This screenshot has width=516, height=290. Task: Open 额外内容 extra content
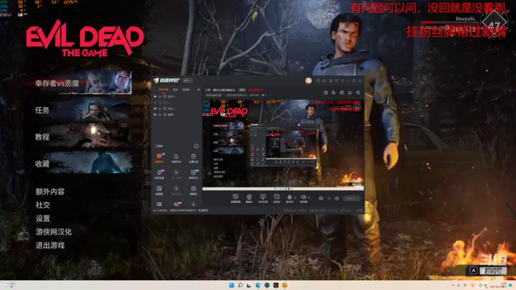(x=50, y=191)
